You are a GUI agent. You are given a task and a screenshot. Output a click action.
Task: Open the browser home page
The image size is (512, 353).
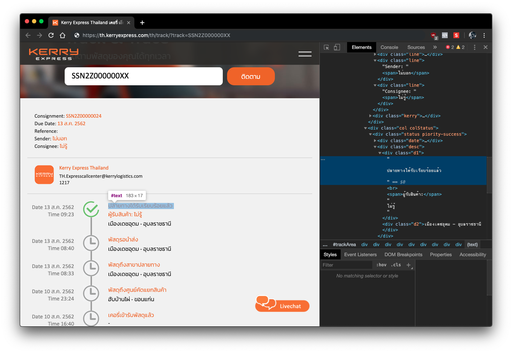63,35
